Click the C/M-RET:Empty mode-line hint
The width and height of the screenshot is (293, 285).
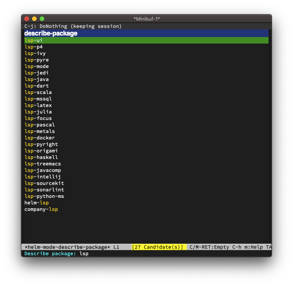click(209, 247)
